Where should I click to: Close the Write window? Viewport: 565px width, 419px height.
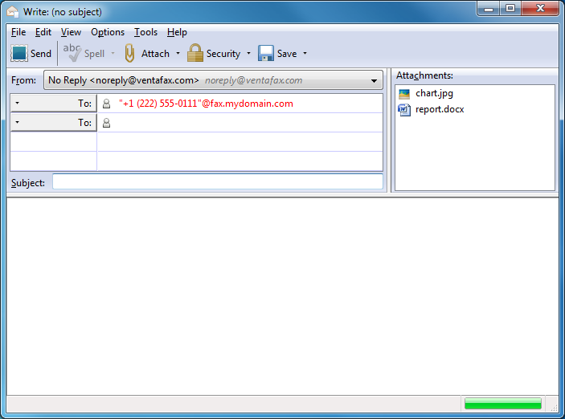[540, 9]
